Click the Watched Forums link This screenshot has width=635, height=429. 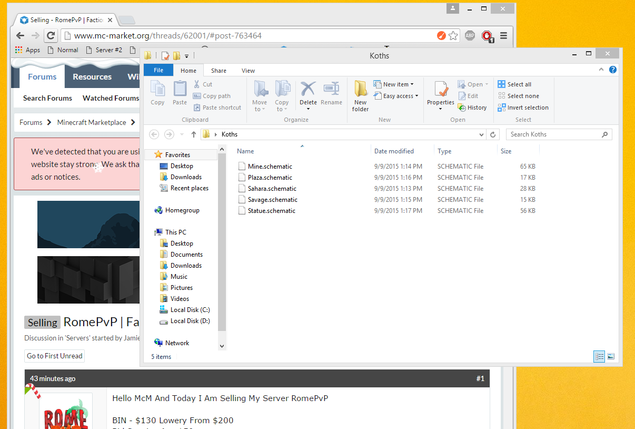(111, 98)
